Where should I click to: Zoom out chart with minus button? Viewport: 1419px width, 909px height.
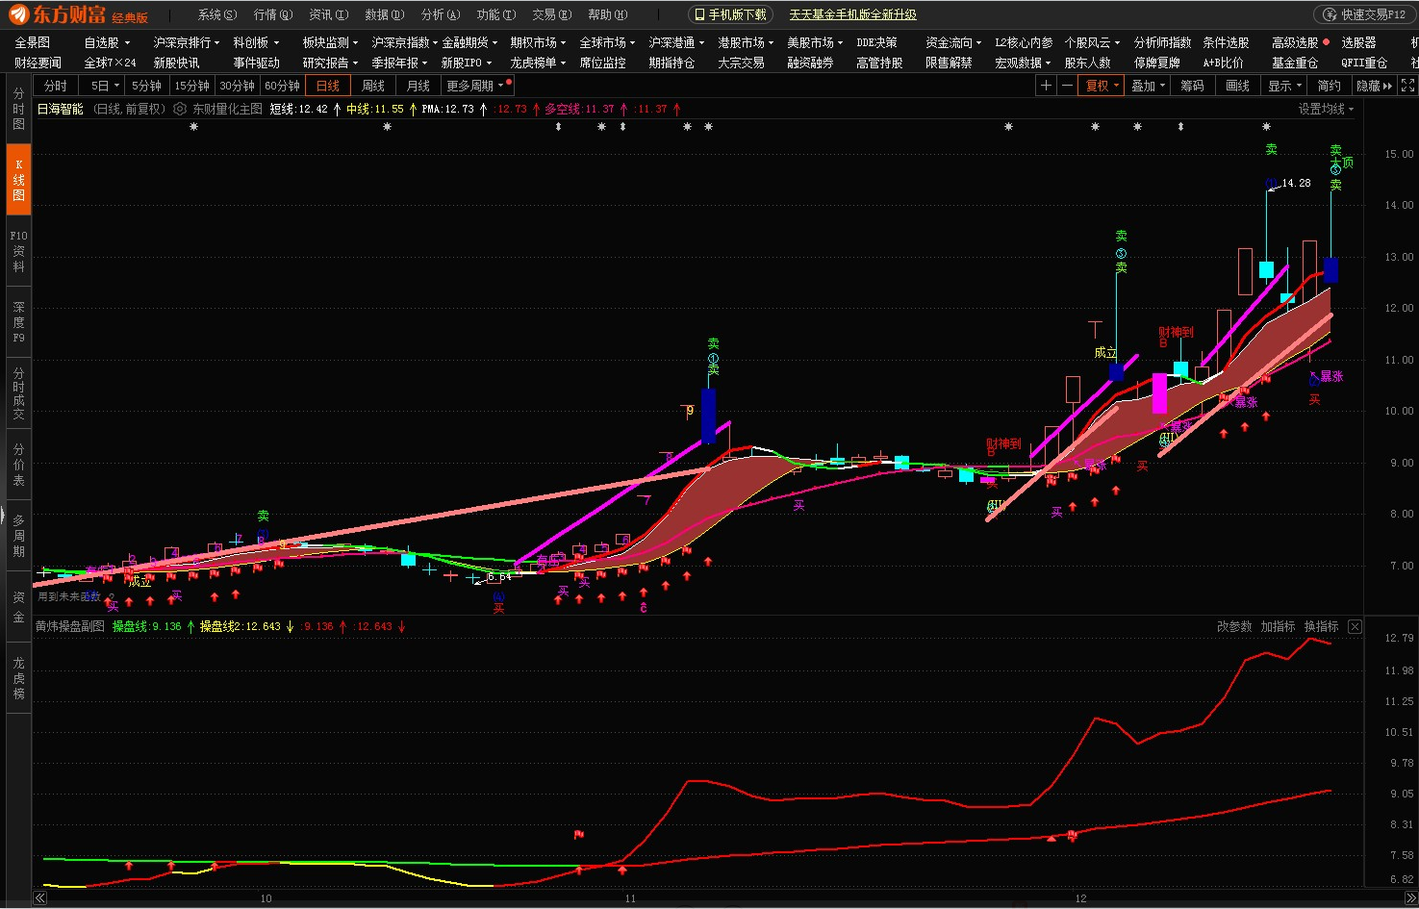[1067, 86]
